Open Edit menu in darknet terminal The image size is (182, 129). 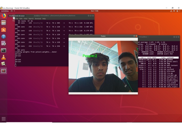pos(21,19)
